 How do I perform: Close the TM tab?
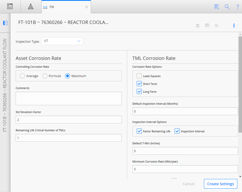tap(87, 7)
